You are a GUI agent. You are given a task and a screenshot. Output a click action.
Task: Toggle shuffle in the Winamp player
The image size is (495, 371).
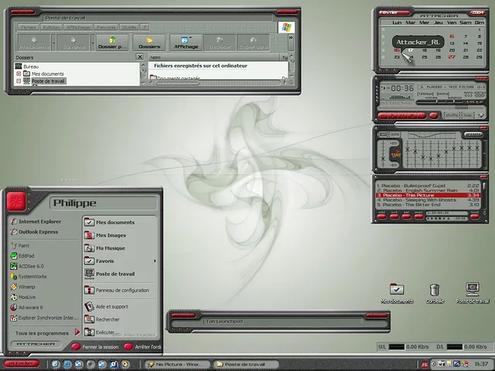point(452,114)
